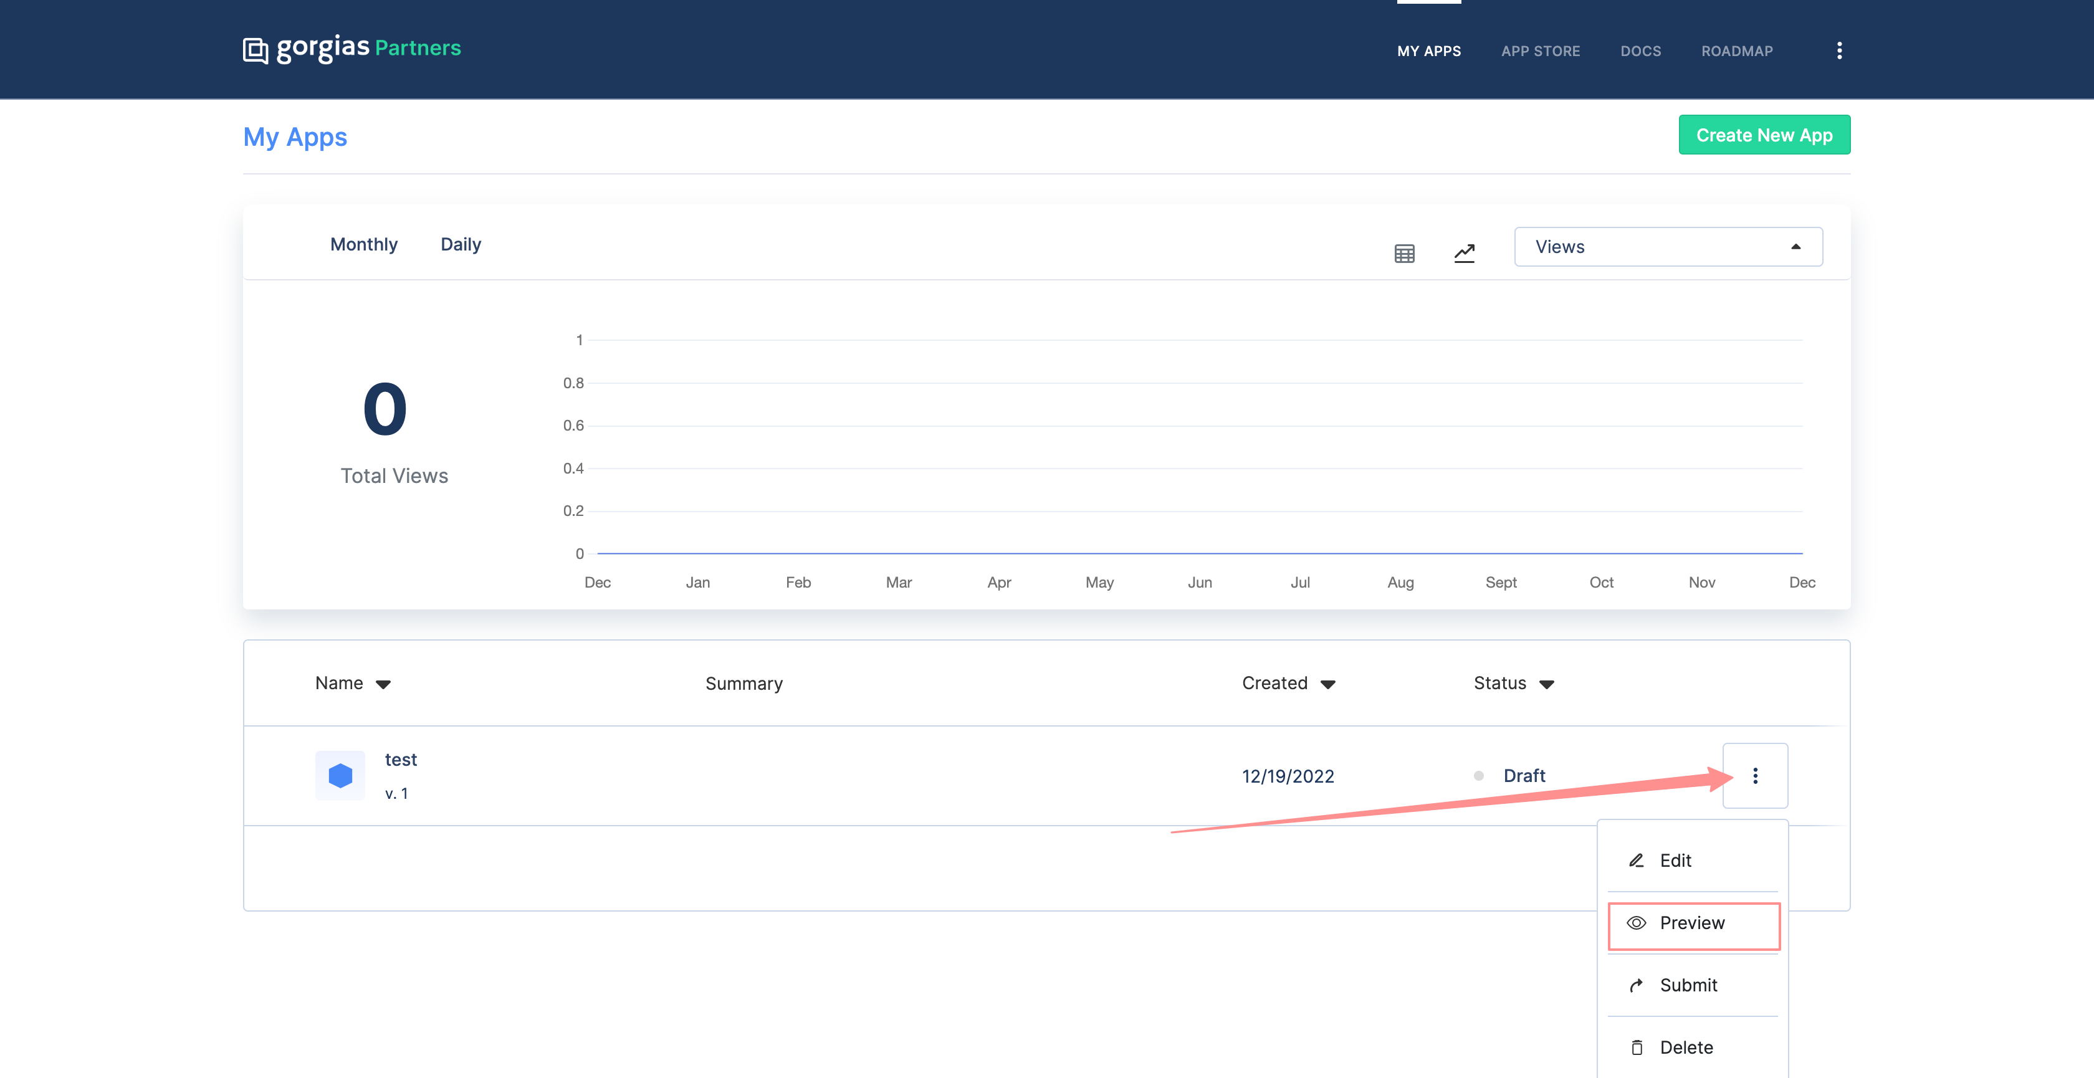Open ROADMAP navigation link
2094x1078 pixels.
pyautogui.click(x=1737, y=51)
